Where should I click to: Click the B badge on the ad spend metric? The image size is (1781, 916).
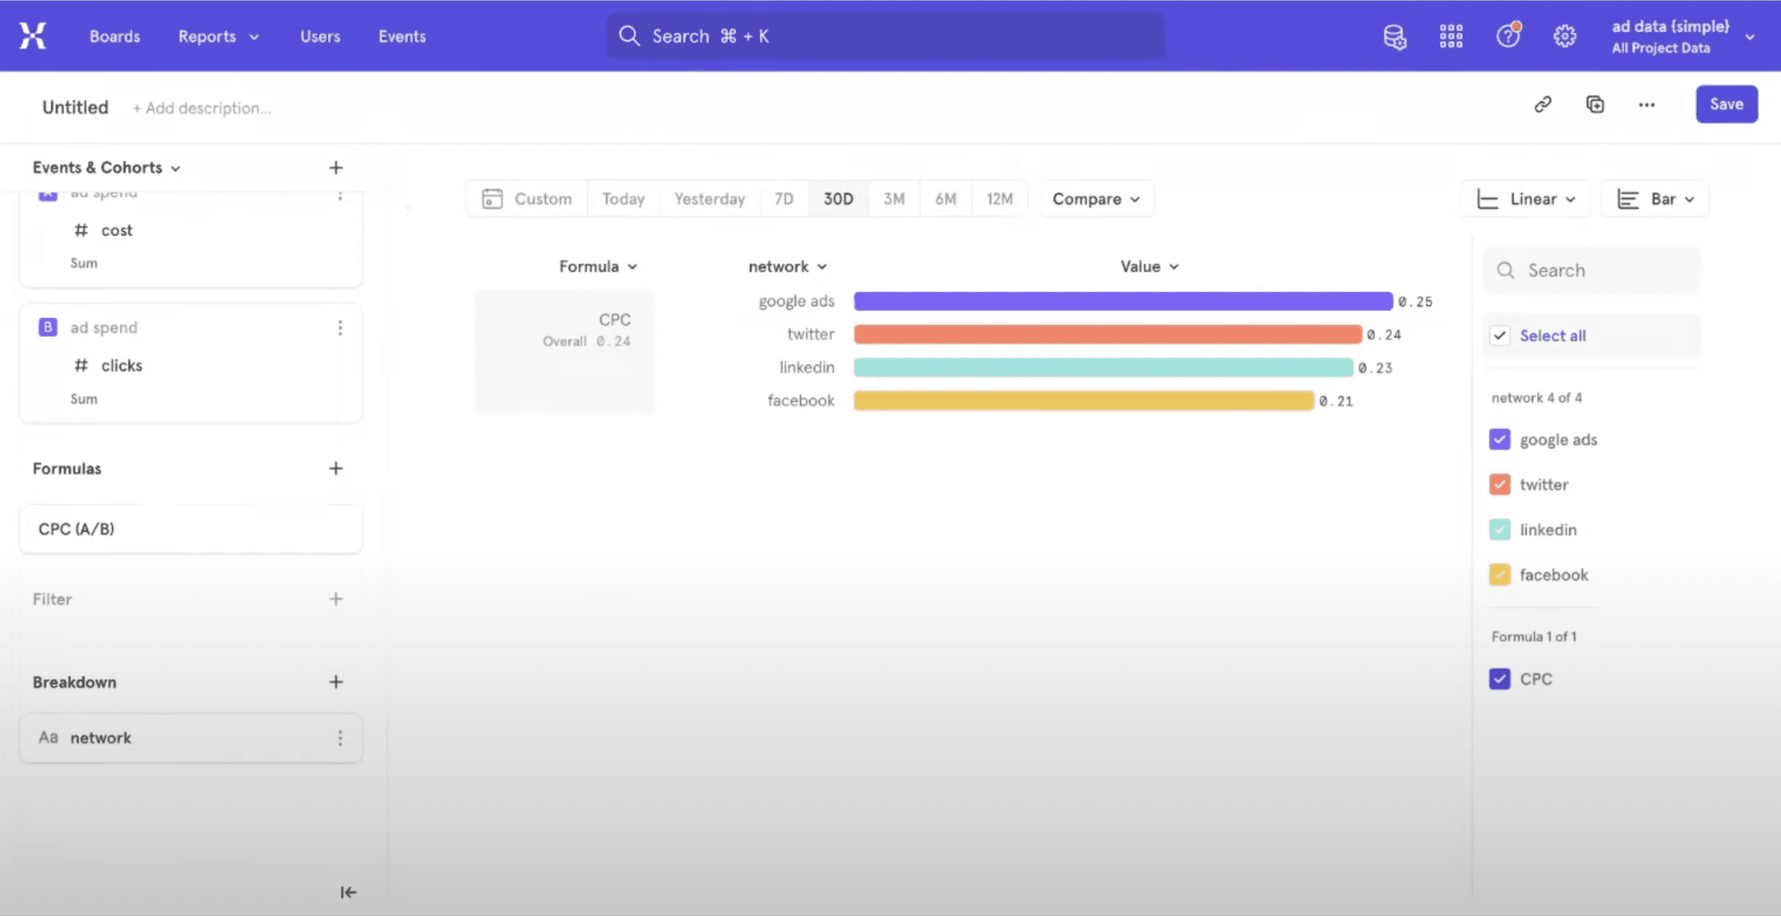(47, 327)
